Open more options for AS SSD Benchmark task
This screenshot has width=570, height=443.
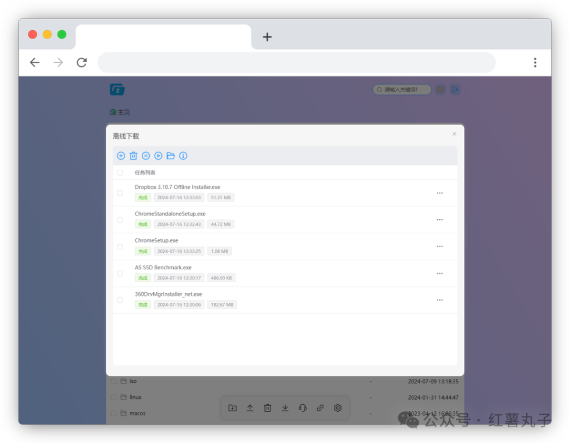(x=440, y=273)
